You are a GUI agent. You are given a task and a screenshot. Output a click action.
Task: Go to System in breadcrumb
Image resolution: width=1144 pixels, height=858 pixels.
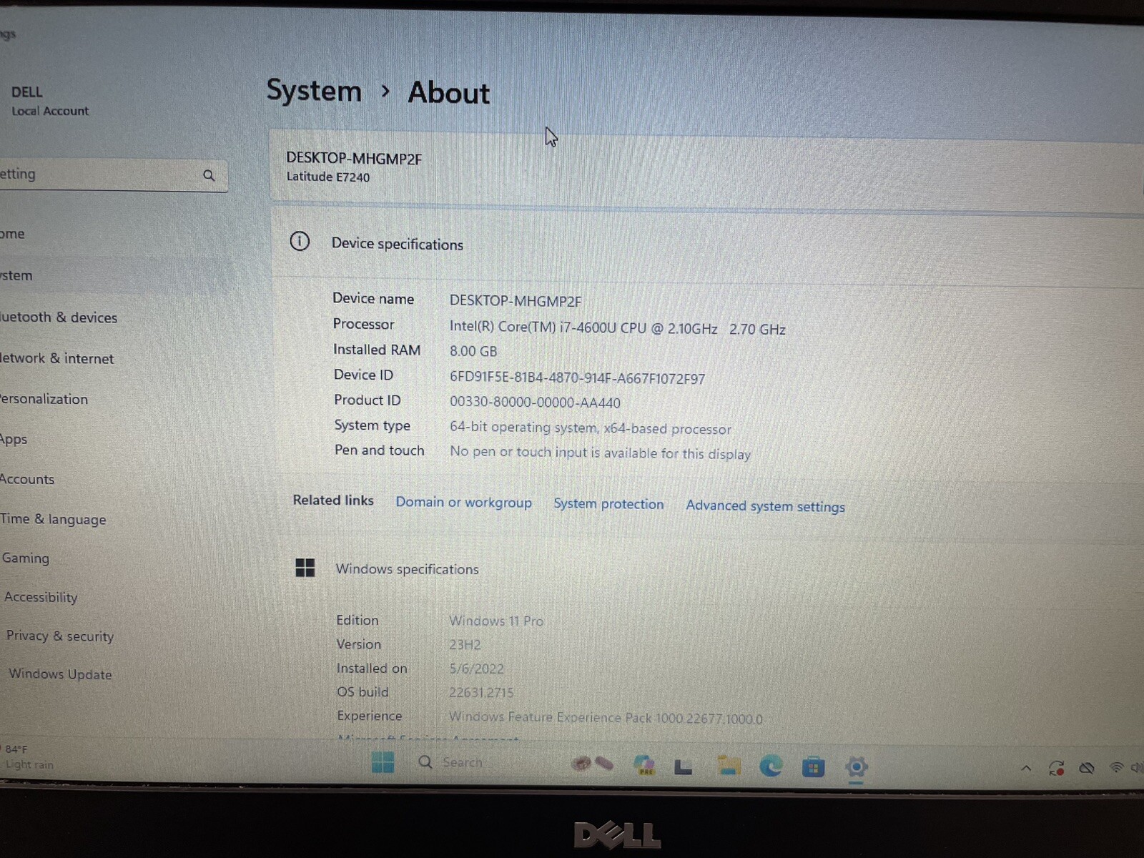[x=314, y=91]
